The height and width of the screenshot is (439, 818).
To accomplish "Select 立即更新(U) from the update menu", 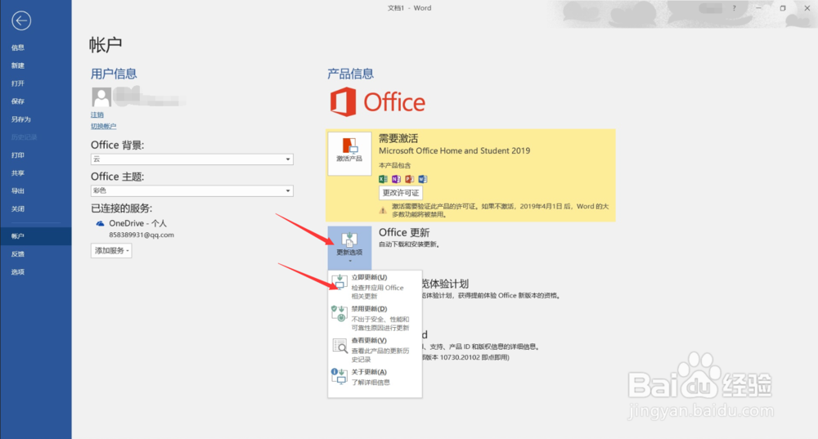I will [375, 287].
